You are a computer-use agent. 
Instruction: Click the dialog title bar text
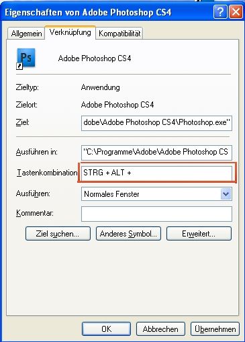tap(88, 12)
